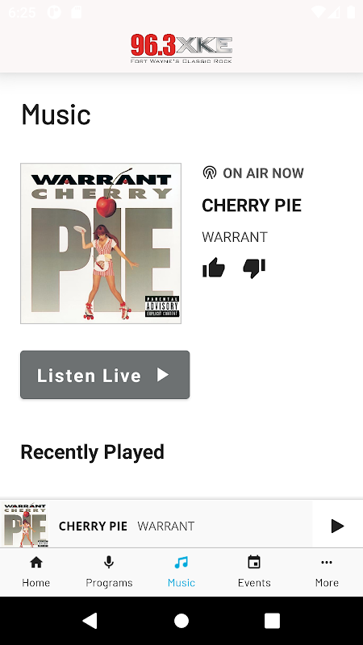Select the Music tab
This screenshot has height=645, width=363.
[x=181, y=572]
